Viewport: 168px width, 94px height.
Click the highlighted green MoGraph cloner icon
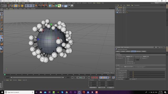[59, 6]
